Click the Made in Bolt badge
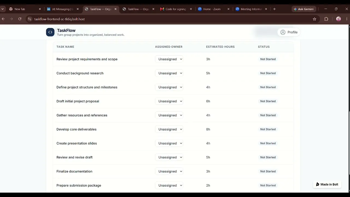This screenshot has height=197, width=350. [x=327, y=184]
